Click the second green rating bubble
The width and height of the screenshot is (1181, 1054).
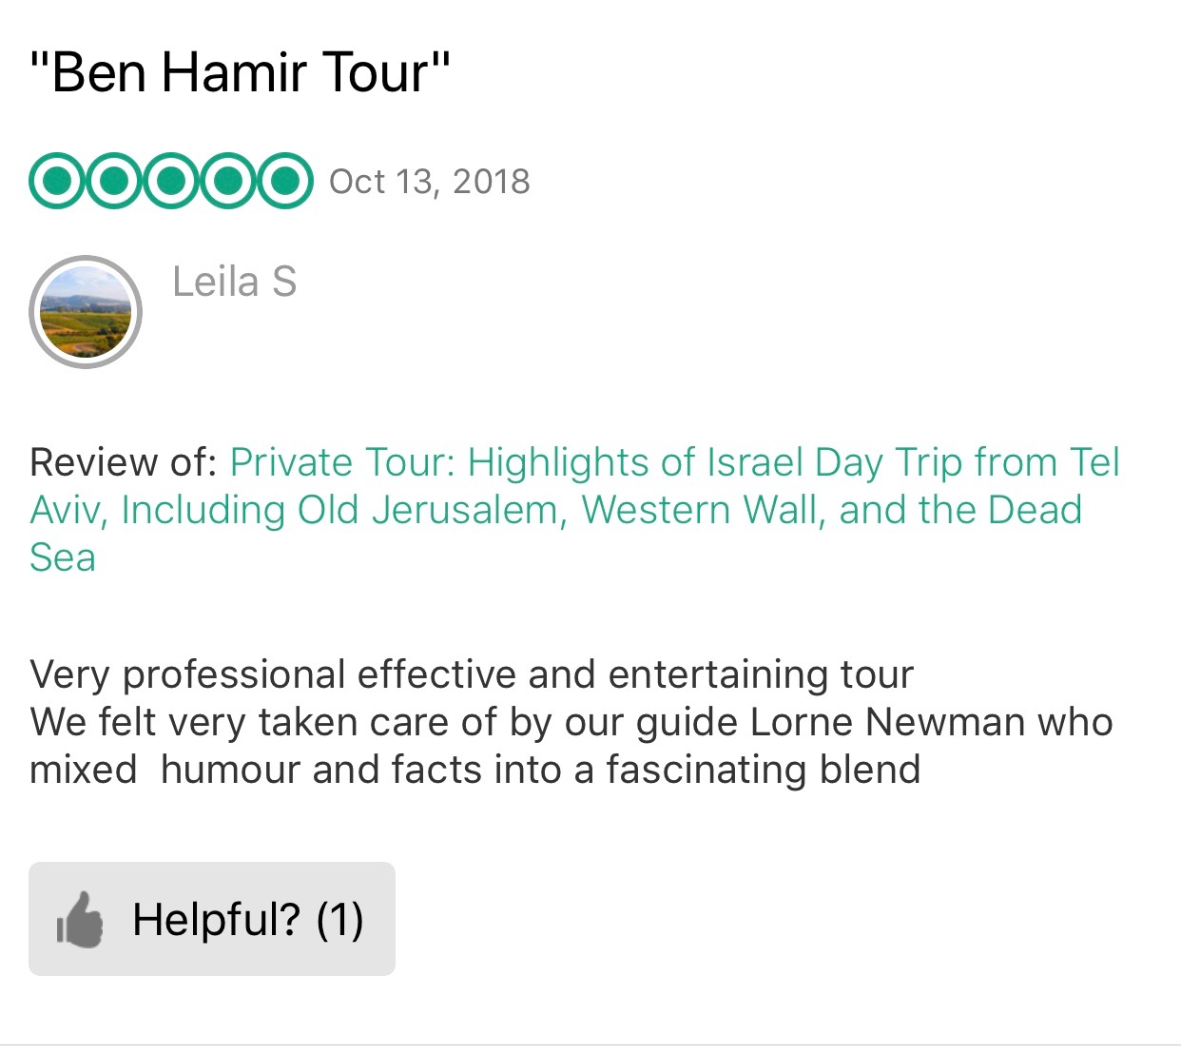point(114,181)
